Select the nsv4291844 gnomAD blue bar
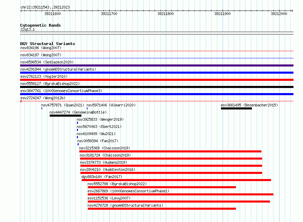Viewport: 303px width, 222px height. click(157, 73)
